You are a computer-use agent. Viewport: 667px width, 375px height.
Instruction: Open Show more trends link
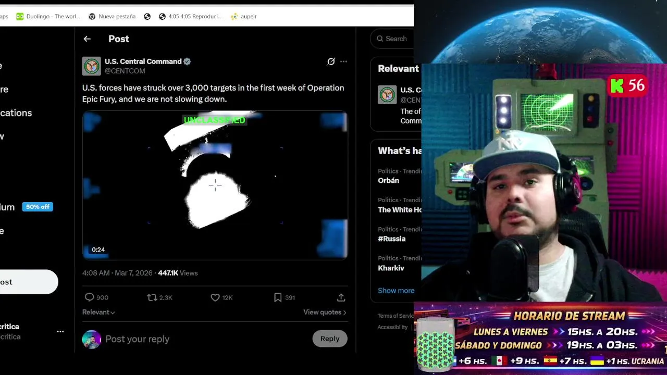[x=396, y=291]
